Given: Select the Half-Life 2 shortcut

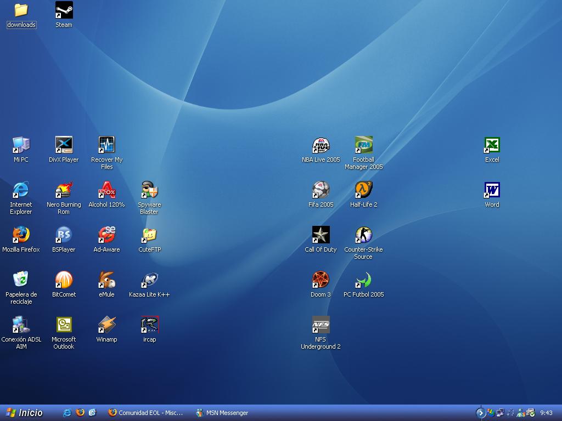Looking at the screenshot, I should click(363, 190).
